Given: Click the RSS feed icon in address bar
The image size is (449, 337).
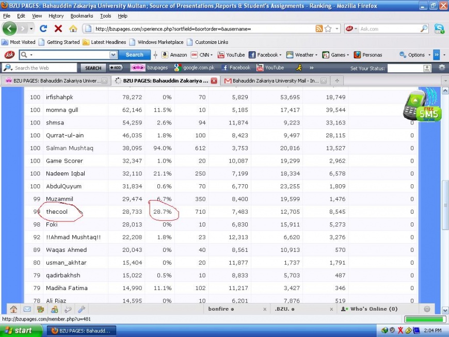Looking at the screenshot, I should [x=319, y=29].
